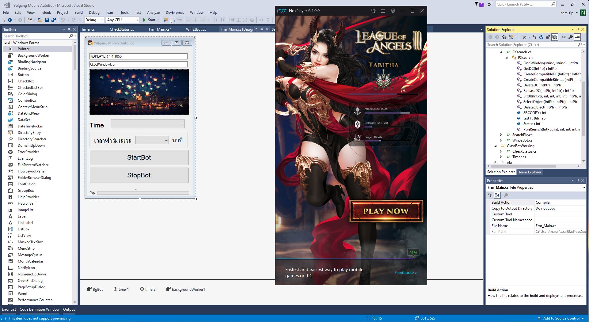Click the NoxPlayer loading progress bar
This screenshot has height=322, width=589.
click(351, 259)
